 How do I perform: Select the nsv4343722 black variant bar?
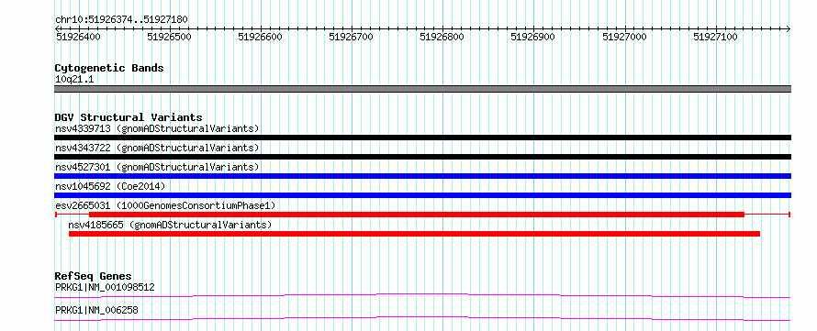tap(422, 157)
